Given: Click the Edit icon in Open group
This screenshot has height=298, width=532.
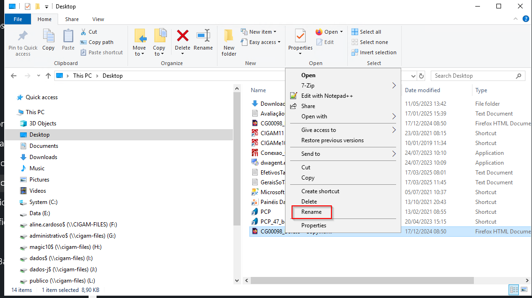Looking at the screenshot, I should pyautogui.click(x=319, y=42).
